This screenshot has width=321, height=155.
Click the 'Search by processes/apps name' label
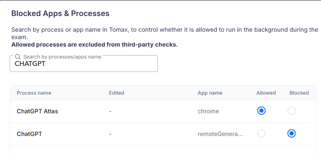[62, 57]
